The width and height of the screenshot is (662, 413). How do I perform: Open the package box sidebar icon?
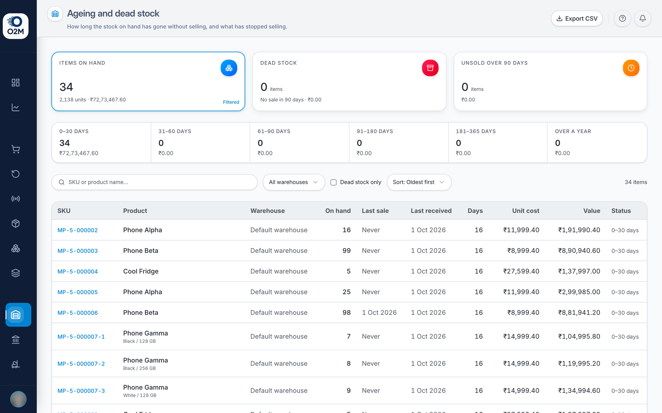click(16, 223)
